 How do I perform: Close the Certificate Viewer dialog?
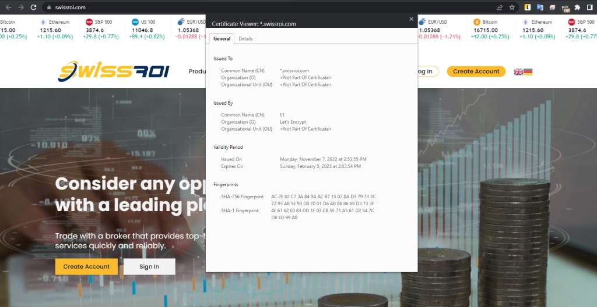(x=411, y=19)
